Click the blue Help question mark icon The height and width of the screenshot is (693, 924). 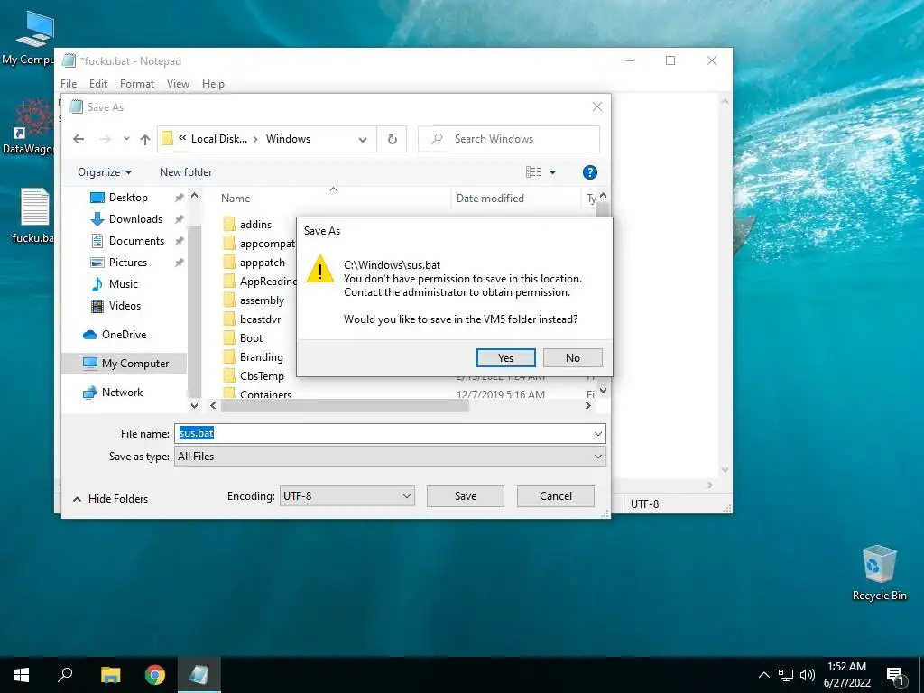(x=589, y=172)
